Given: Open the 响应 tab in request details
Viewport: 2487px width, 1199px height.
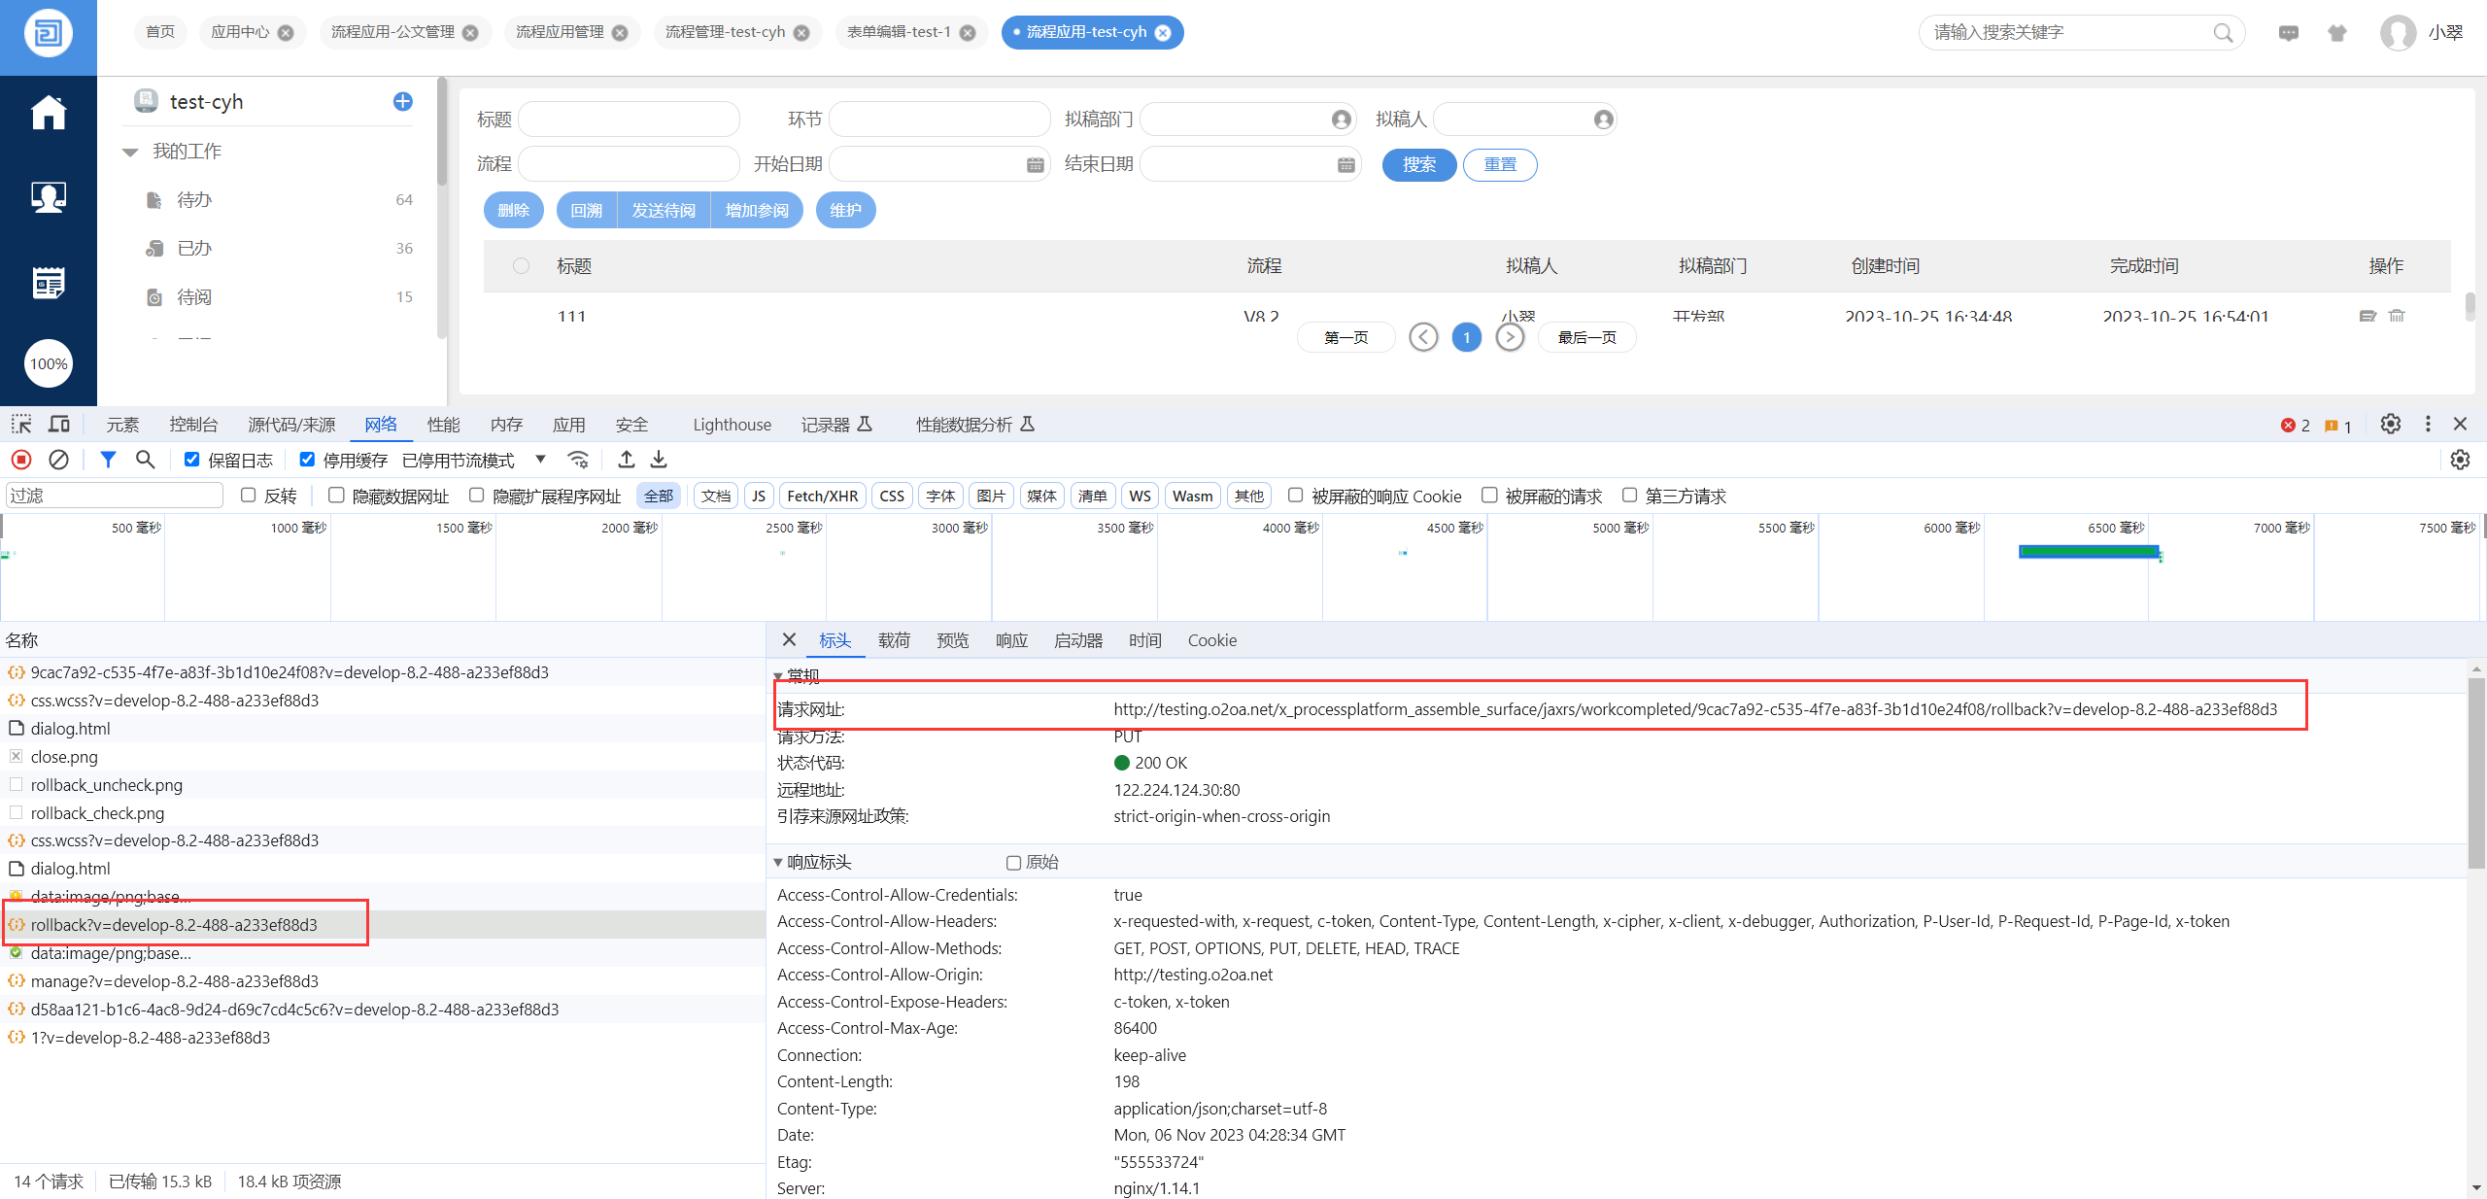Looking at the screenshot, I should pos(1010,640).
